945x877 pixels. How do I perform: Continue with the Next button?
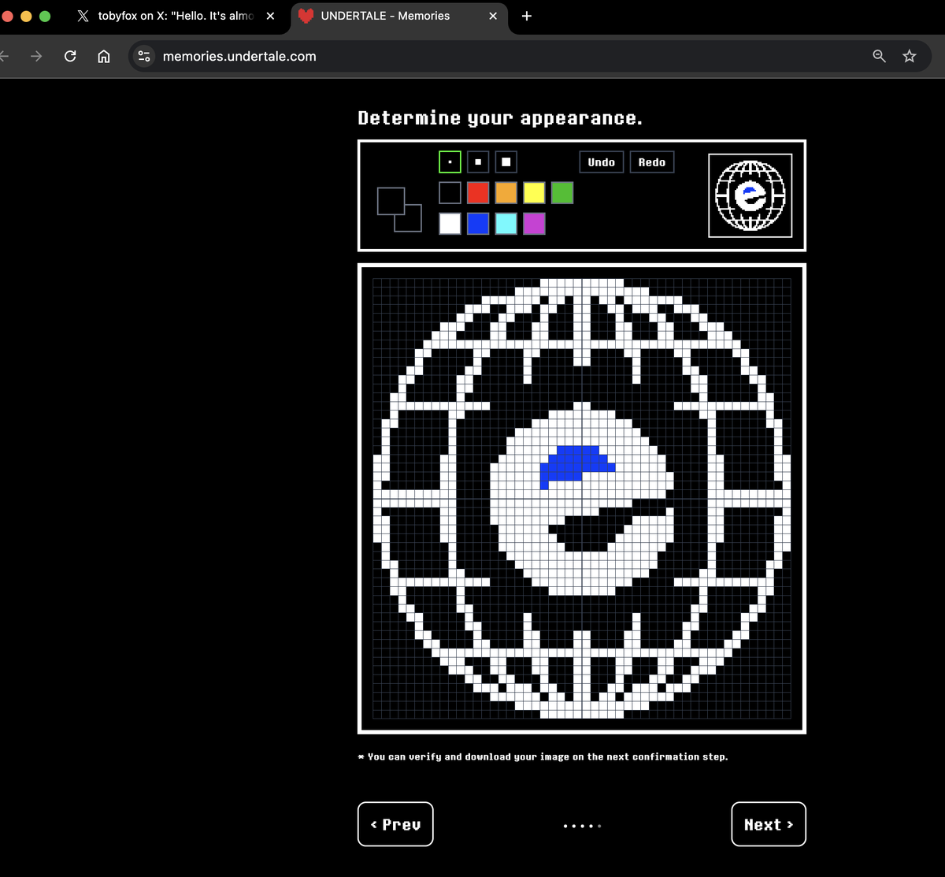(x=769, y=824)
